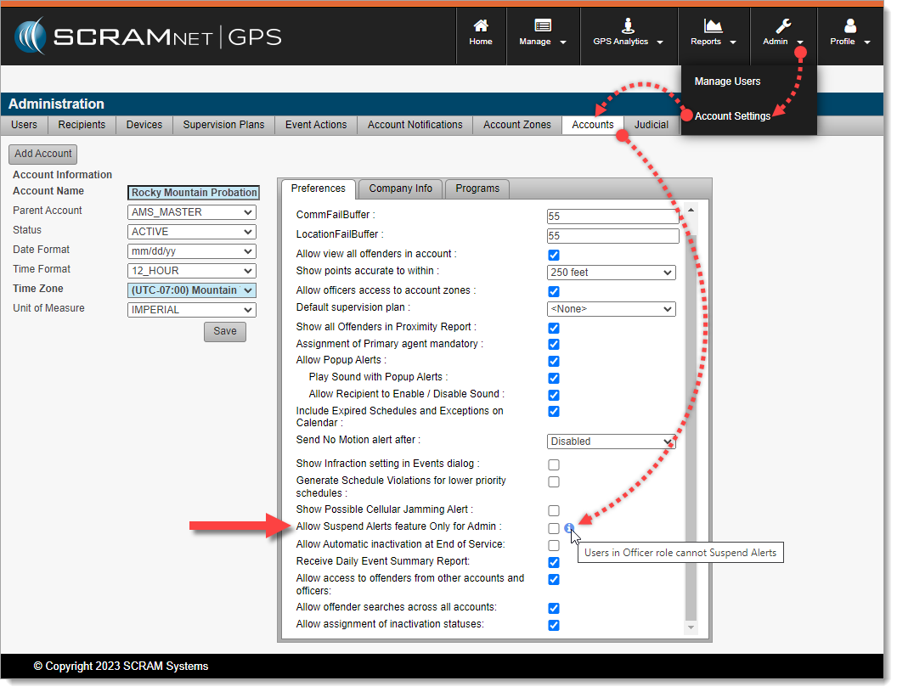The width and height of the screenshot is (897, 692).
Task: Select Account Settings in Admin menu
Action: pyautogui.click(x=732, y=116)
